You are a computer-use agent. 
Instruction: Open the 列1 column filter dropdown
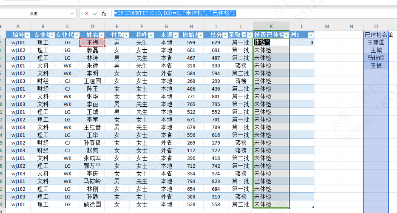[311, 35]
